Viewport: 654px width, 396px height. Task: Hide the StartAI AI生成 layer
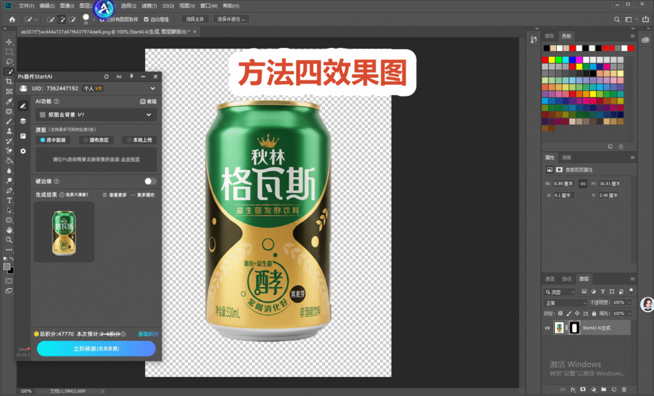tap(547, 328)
